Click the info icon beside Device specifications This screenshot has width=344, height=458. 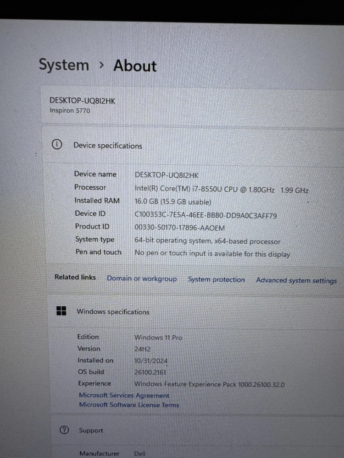pos(57,145)
